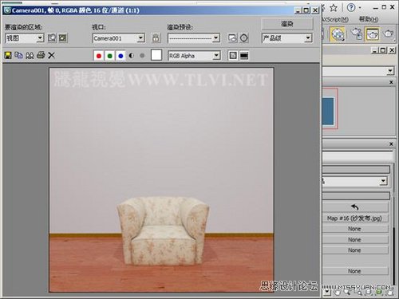Click the highlighted Material Editor toolbar icon
The height and width of the screenshot is (299, 399).
pos(338,34)
